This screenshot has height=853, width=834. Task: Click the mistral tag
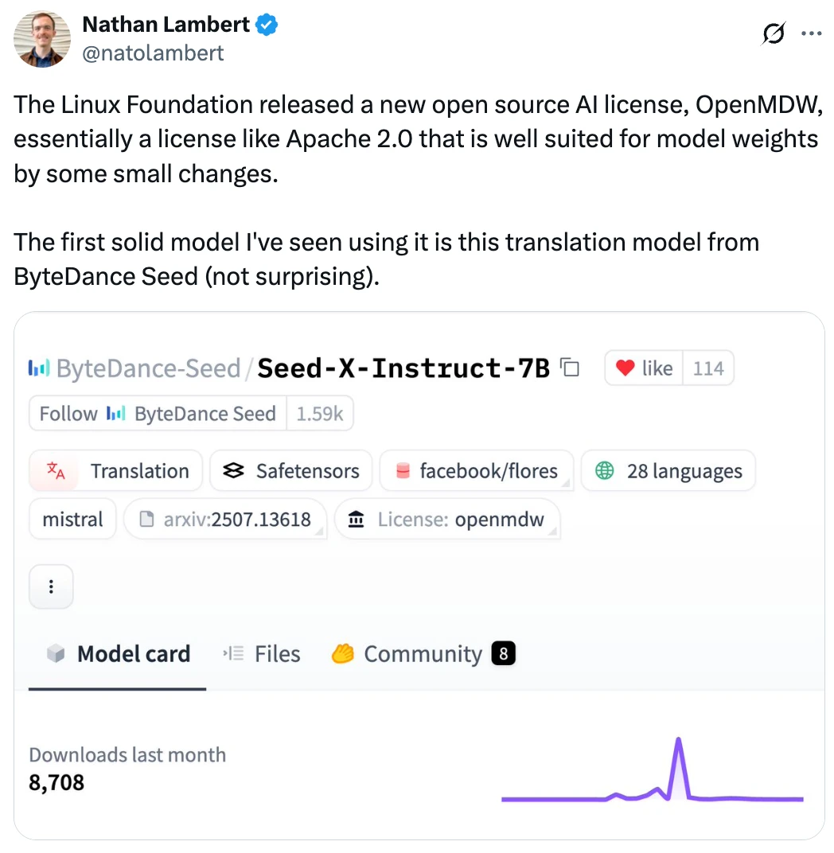point(72,520)
